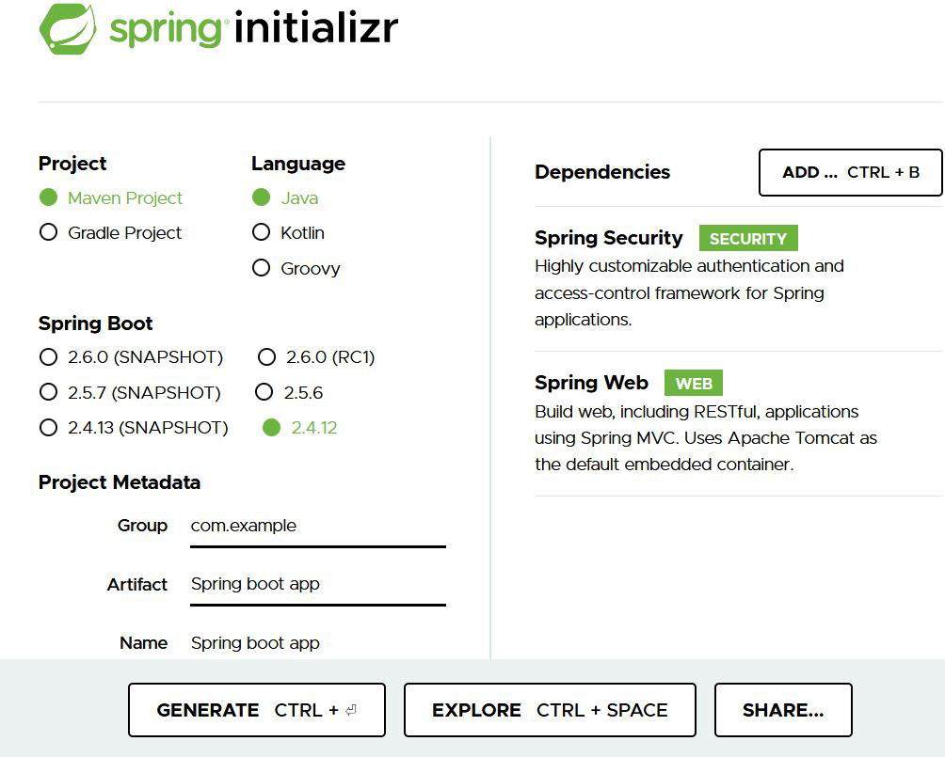Click the Group input field
Viewport: 945px width, 757px height.
[x=317, y=526]
